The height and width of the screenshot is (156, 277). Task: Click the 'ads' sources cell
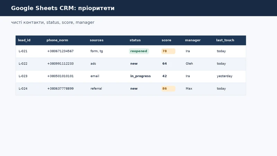93,63
